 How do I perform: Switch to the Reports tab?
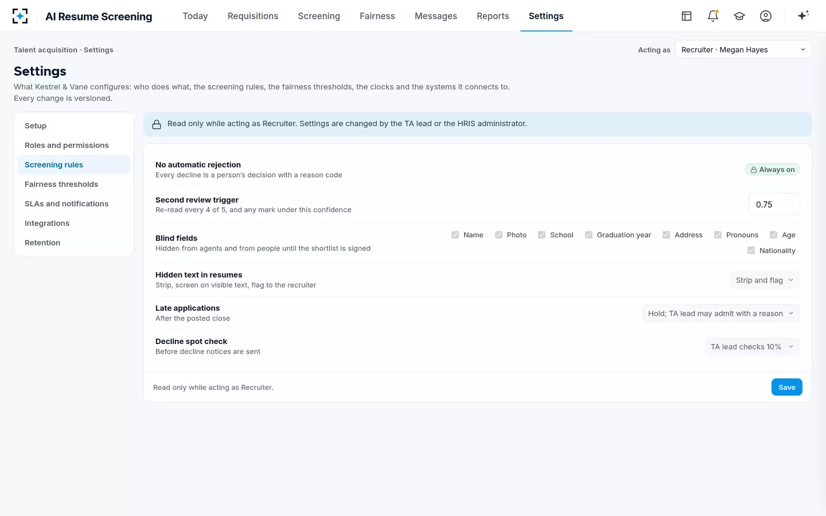(x=493, y=16)
